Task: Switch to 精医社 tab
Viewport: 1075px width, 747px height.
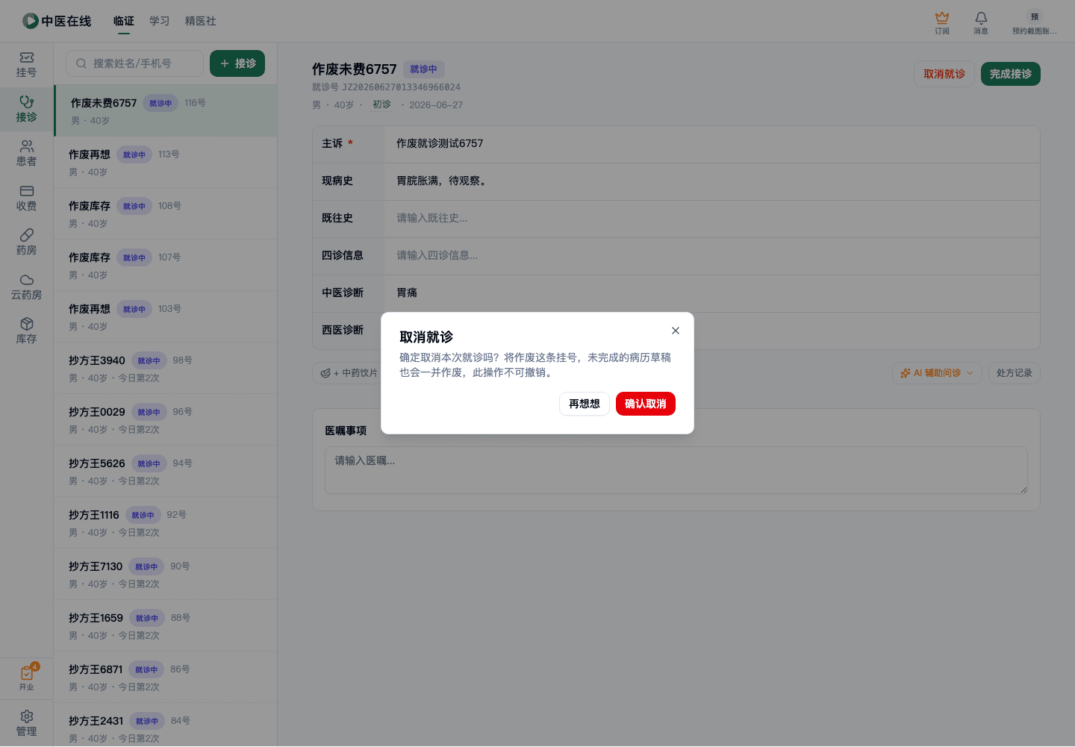Action: coord(201,21)
